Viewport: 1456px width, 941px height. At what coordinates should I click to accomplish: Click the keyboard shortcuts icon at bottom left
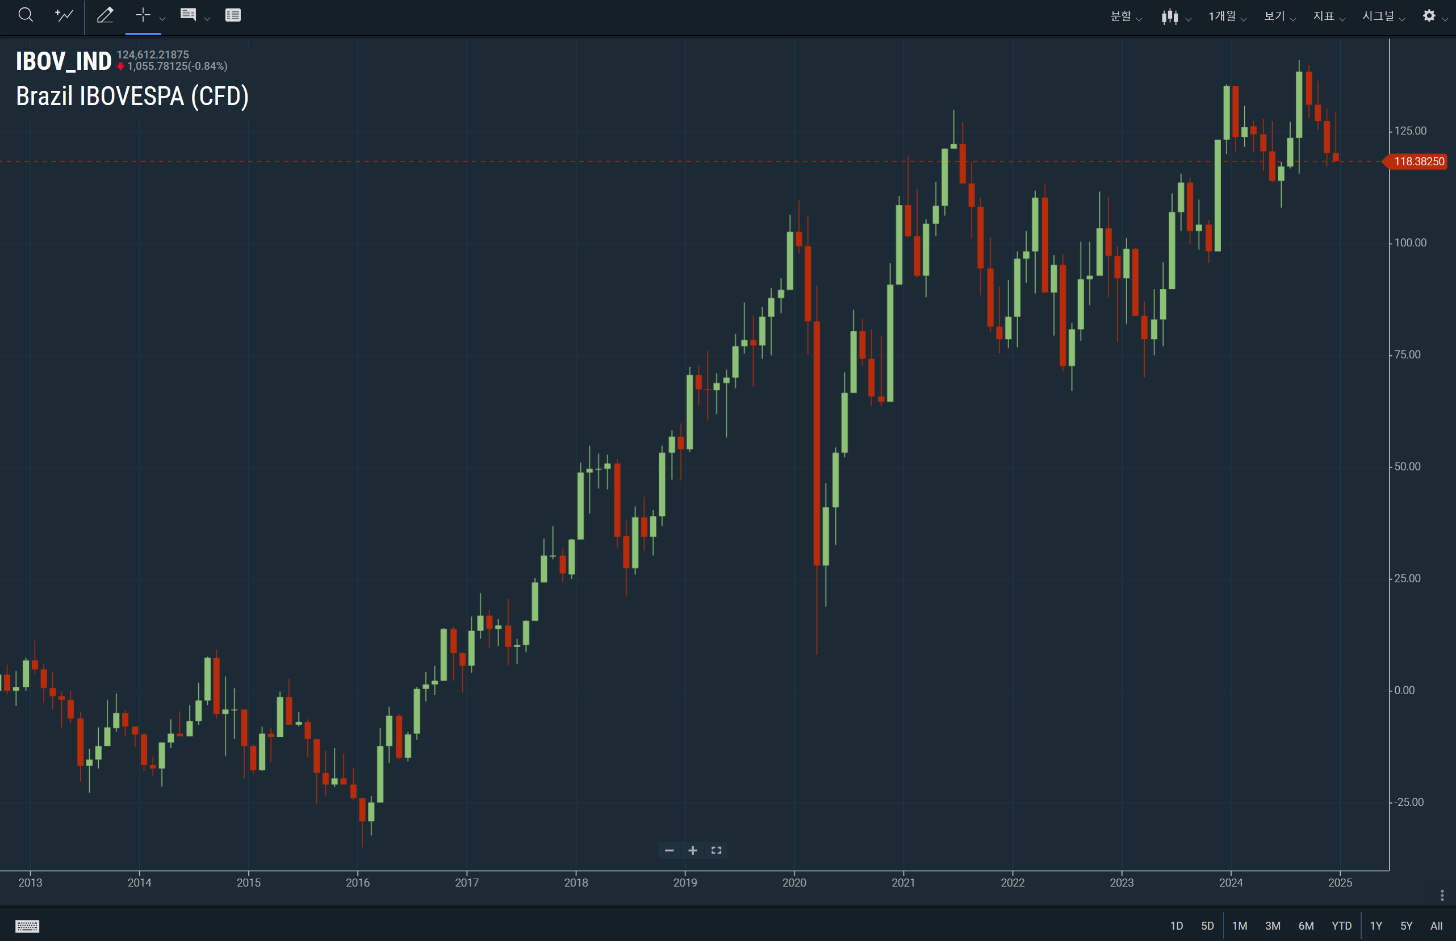[27, 926]
